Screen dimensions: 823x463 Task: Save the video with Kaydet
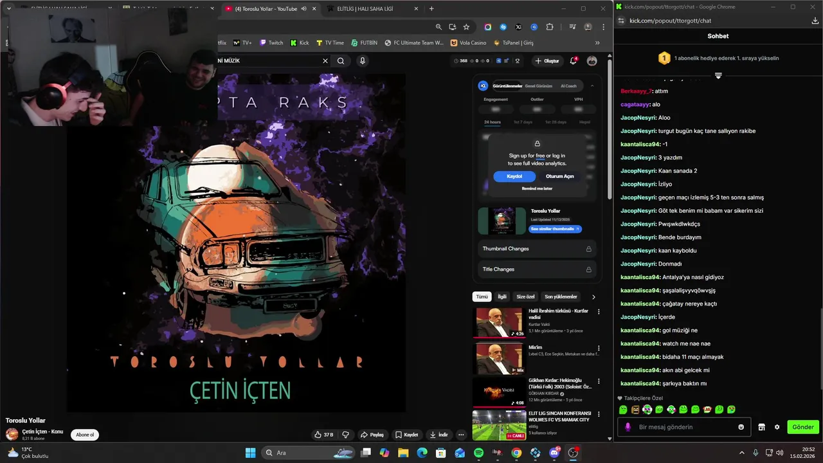[406, 435]
